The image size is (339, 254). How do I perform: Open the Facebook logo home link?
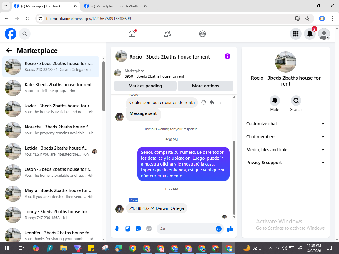point(11,34)
